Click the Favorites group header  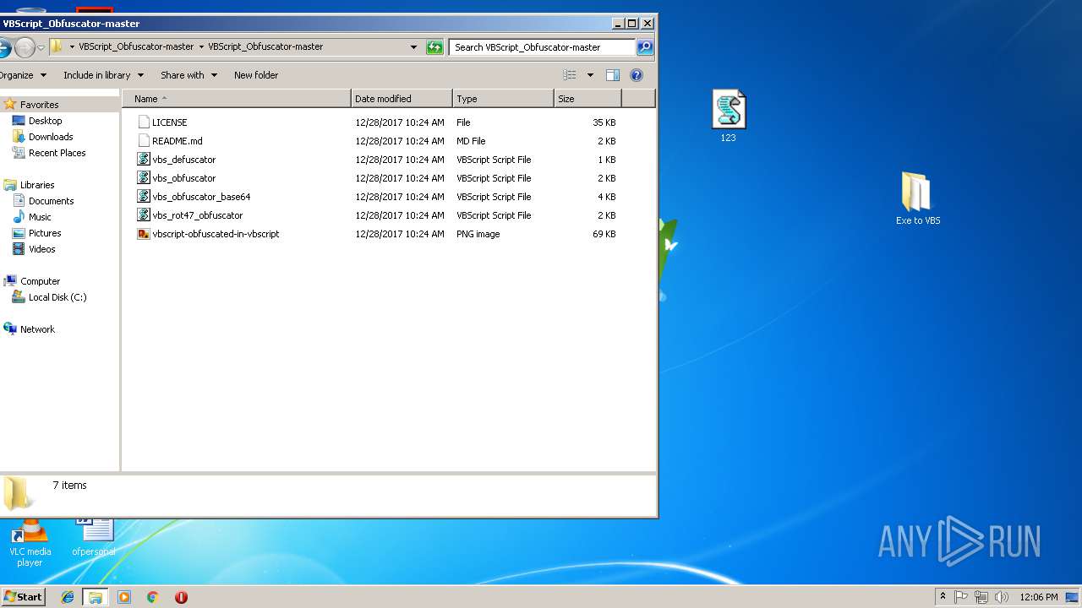pos(39,105)
